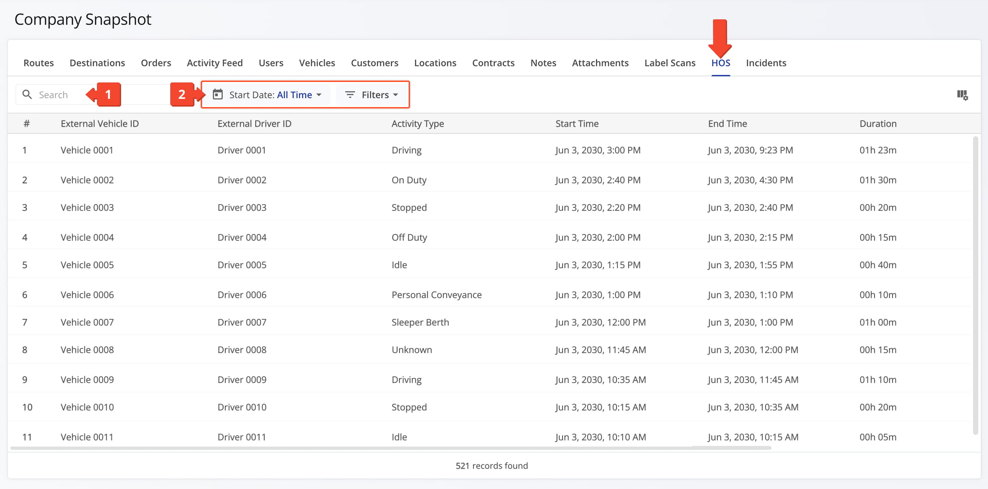Image resolution: width=988 pixels, height=489 pixels.
Task: Open the Incidents tab
Action: point(766,63)
